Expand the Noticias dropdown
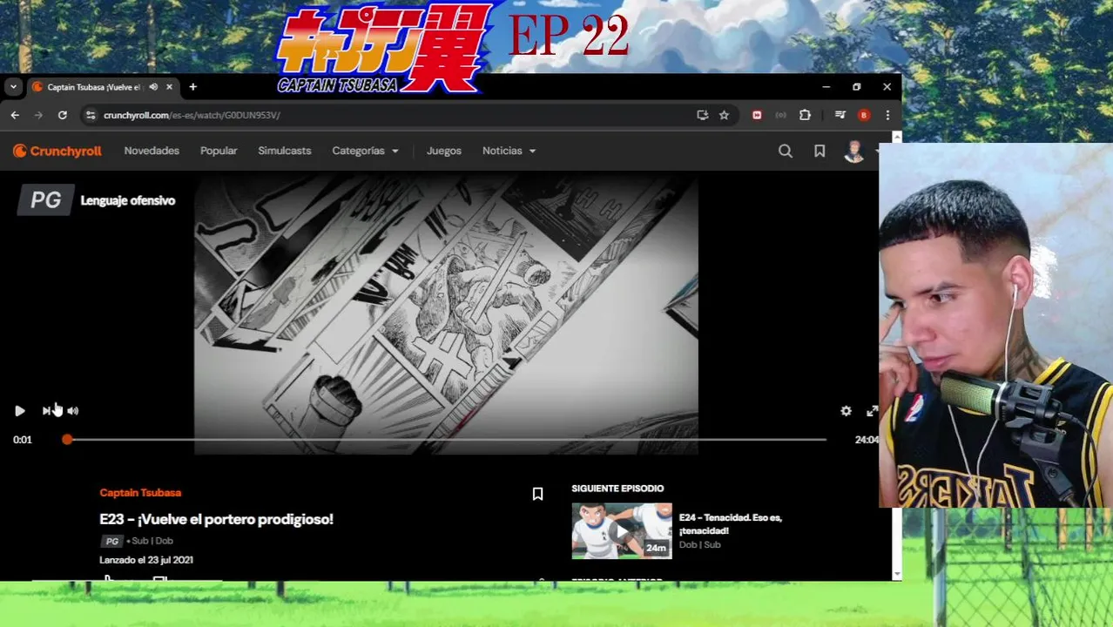This screenshot has width=1113, height=627. tap(509, 151)
